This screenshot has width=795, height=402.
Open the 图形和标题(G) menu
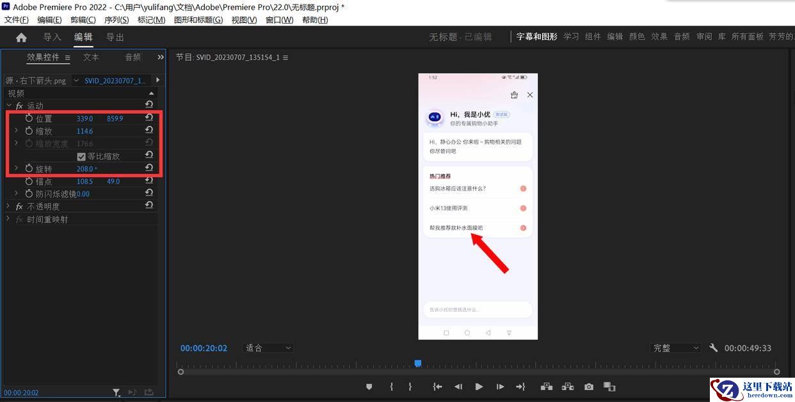point(198,20)
